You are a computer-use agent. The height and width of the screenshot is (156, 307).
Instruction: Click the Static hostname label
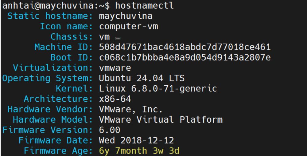tap(50, 16)
